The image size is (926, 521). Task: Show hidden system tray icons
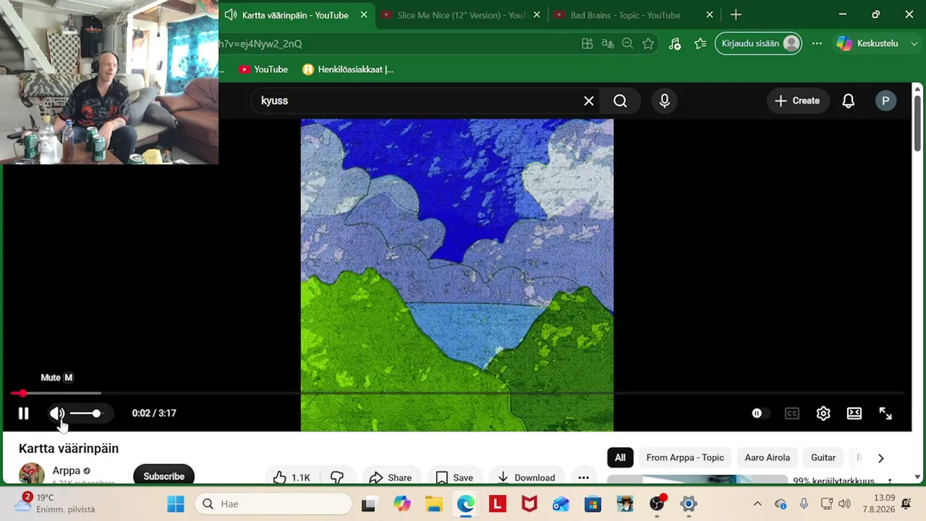(757, 504)
